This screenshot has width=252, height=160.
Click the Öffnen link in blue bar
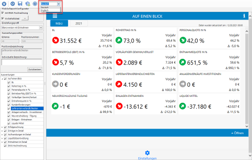238,133
